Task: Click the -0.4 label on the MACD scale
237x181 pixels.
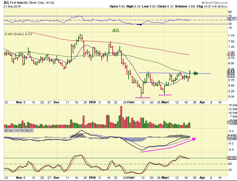Action: tap(231, 150)
